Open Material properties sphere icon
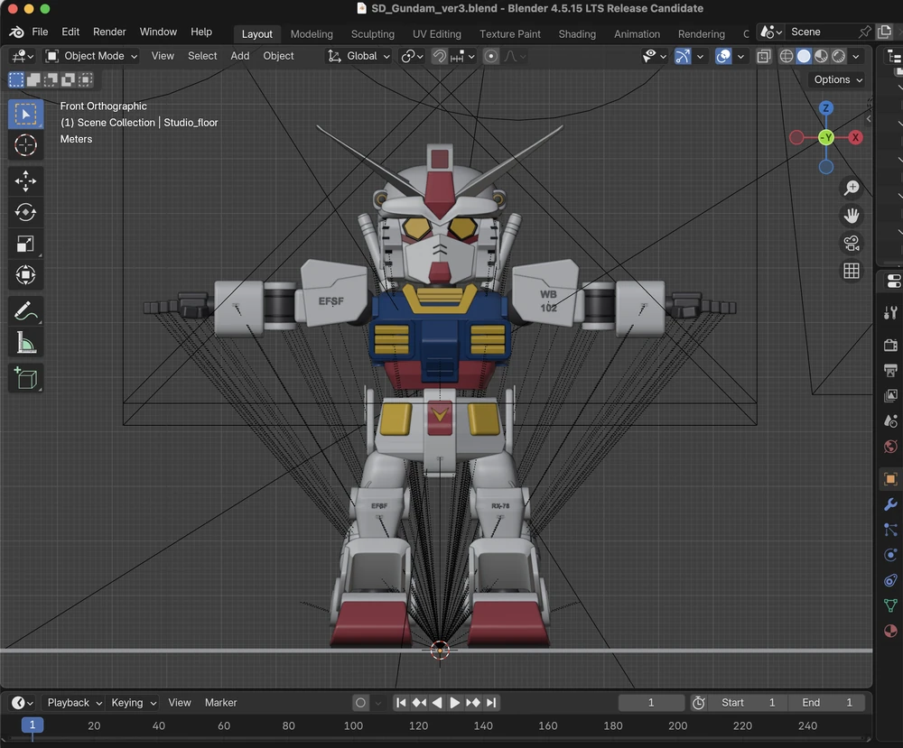Viewport: 903px width, 748px height. click(x=890, y=632)
